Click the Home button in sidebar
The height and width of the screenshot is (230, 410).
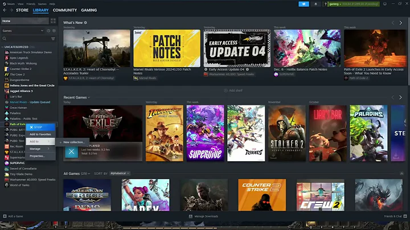tap(25, 21)
